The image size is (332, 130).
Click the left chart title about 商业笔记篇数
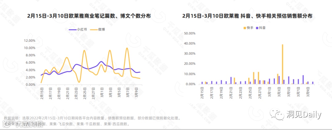pyautogui.click(x=89, y=16)
